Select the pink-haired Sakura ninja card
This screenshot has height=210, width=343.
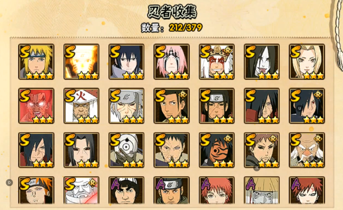pos(171,62)
